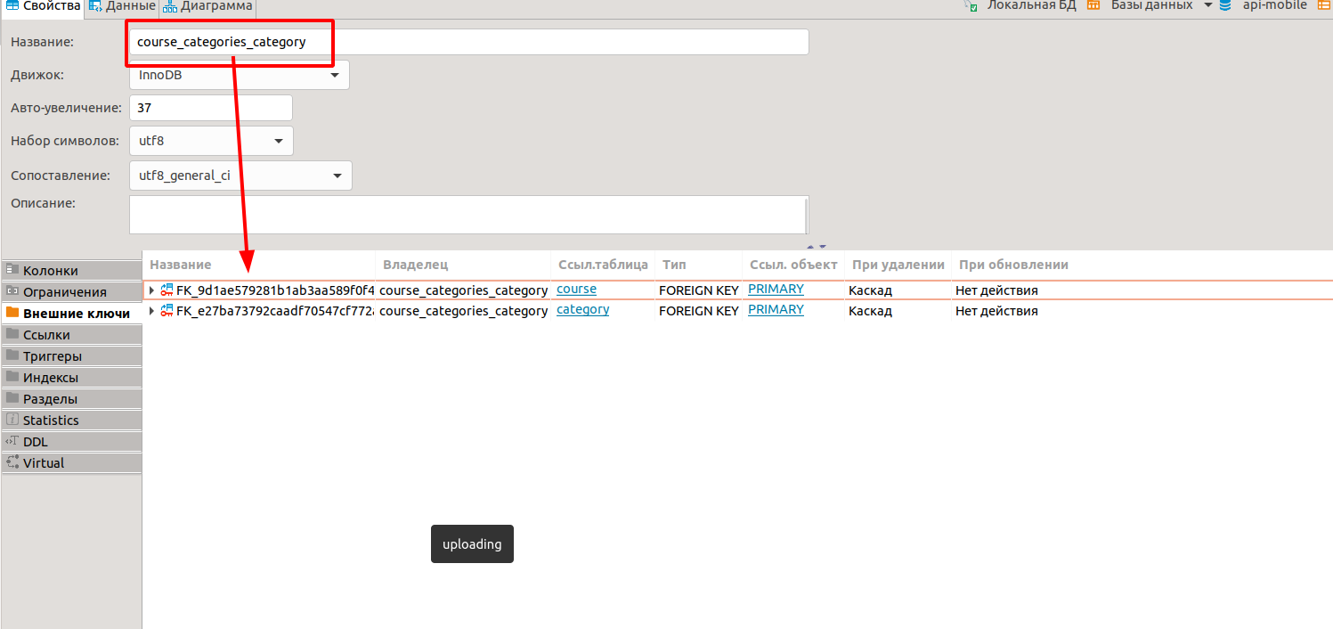Screen dimensions: 1333x629
Task: Click FOREIGN KEY type in the course row
Action: click(698, 290)
